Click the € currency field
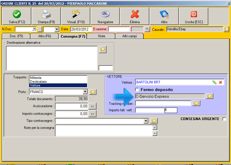Screen dimensions: 231x165 (x=171, y=110)
